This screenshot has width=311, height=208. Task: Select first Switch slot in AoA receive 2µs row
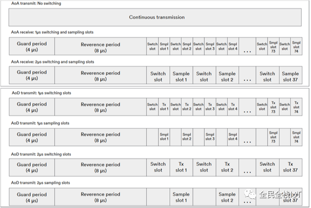point(158,76)
